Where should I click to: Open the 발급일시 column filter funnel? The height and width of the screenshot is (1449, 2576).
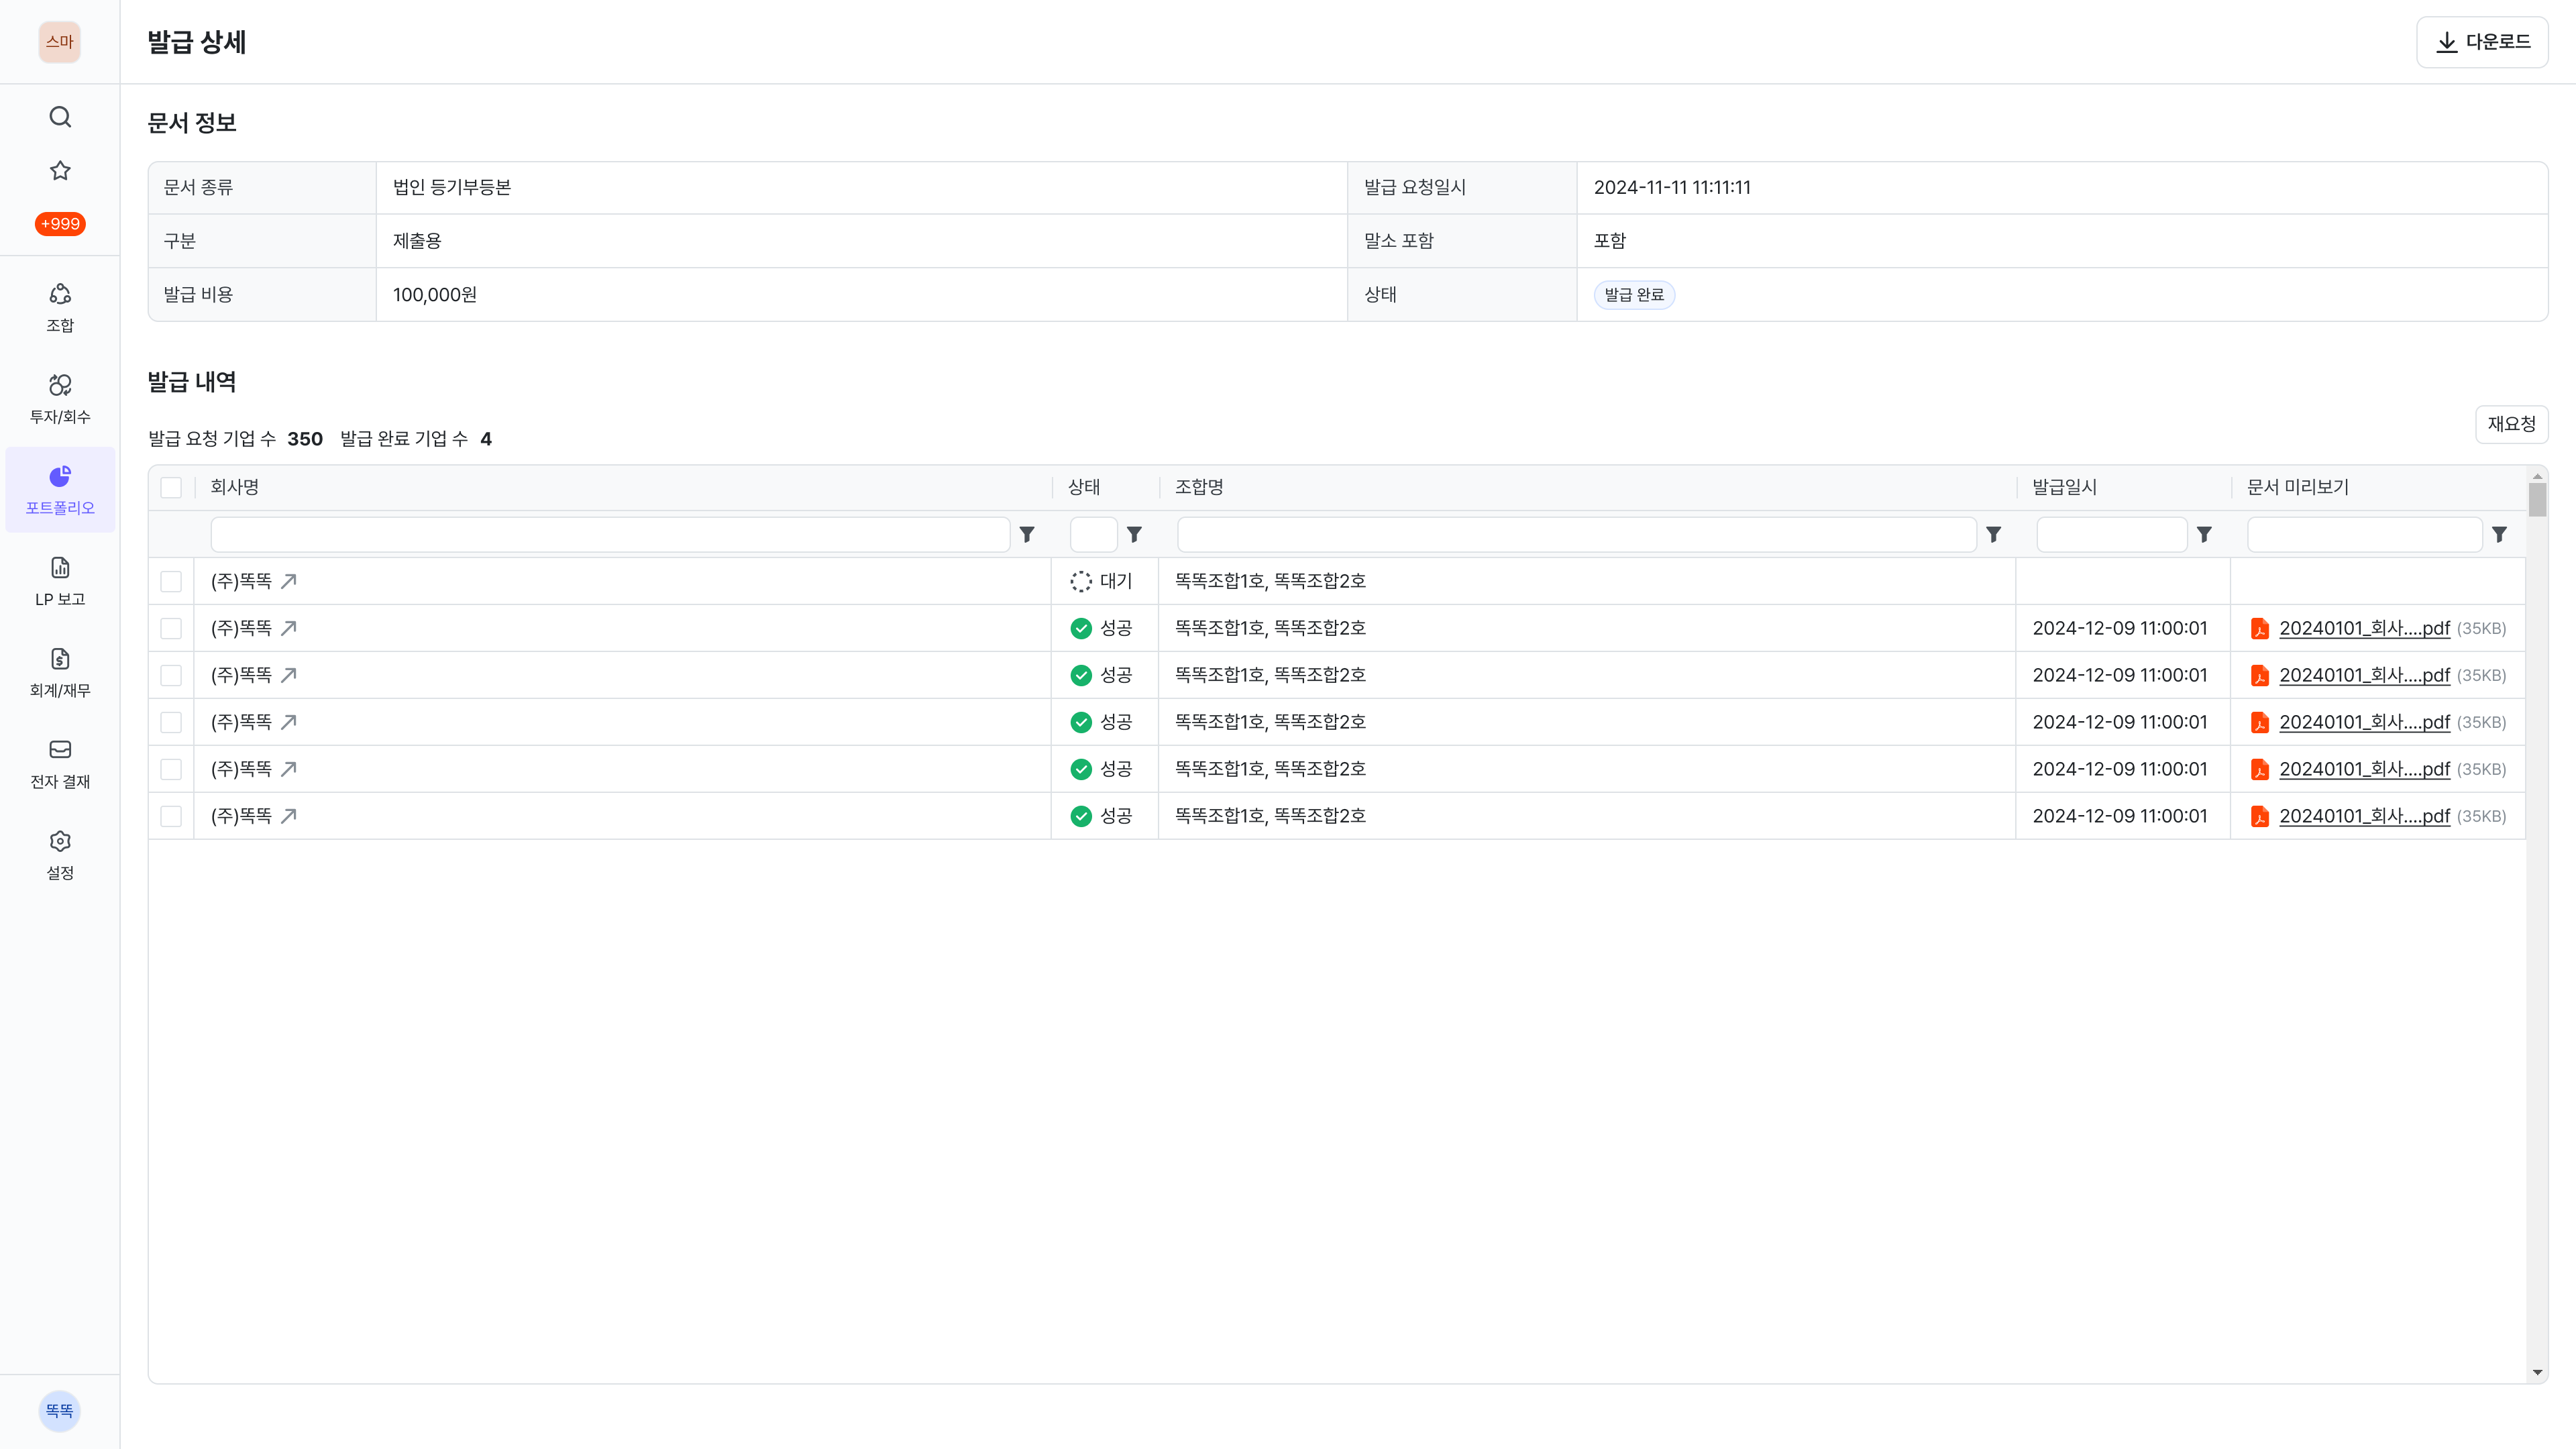point(2204,535)
